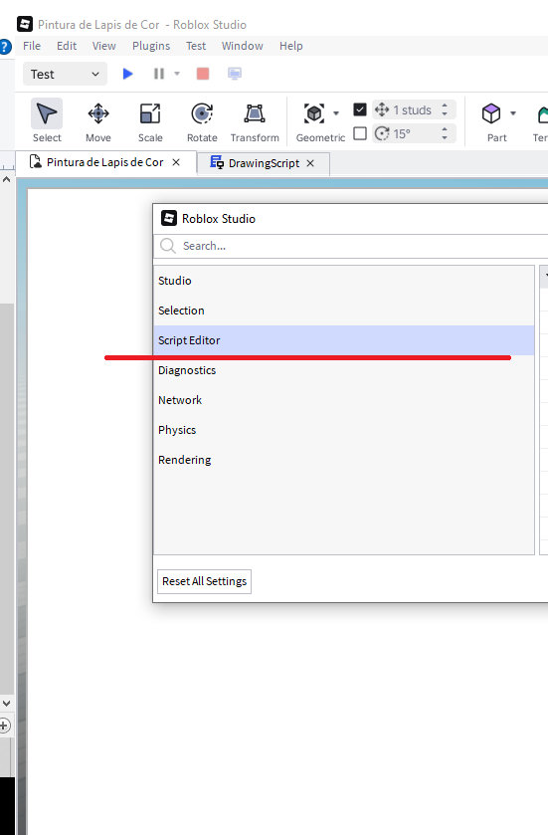The width and height of the screenshot is (548, 835).
Task: Open the Help menu
Action: [x=291, y=46]
